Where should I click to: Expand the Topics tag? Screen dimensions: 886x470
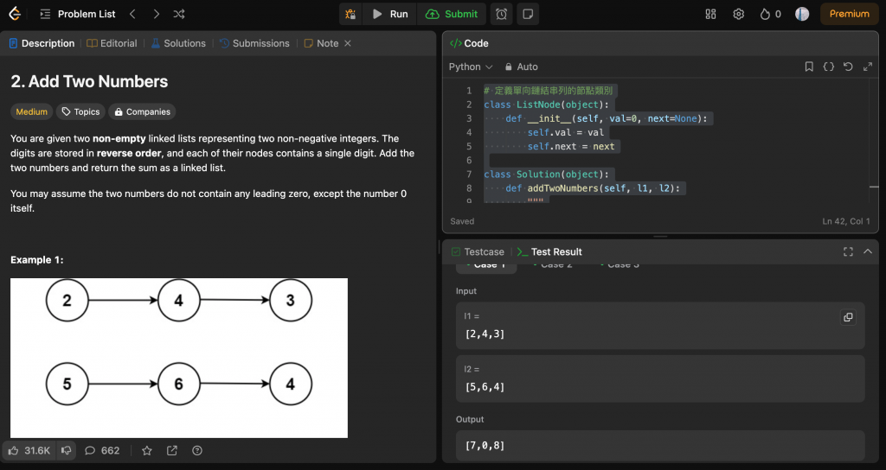[x=80, y=111]
